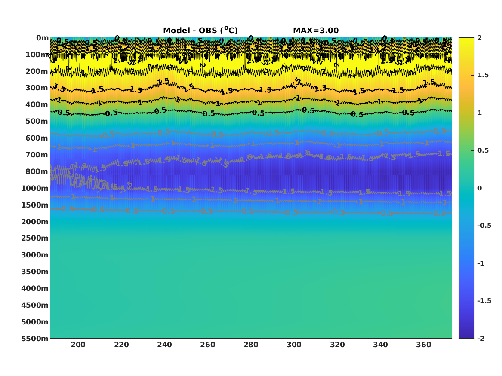Click the 'Model - OBS (°C)' plot title

coord(200,31)
